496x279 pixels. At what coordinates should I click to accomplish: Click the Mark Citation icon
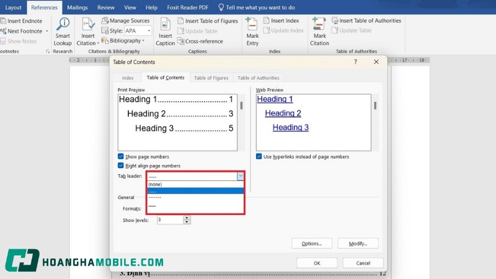click(x=319, y=26)
